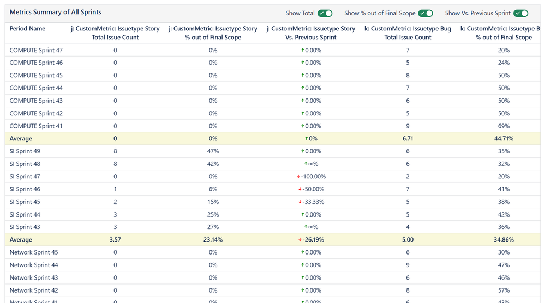This screenshot has height=303, width=545.
Task: Select COMPUTE Sprint 44 row name
Action: pyautogui.click(x=36, y=88)
